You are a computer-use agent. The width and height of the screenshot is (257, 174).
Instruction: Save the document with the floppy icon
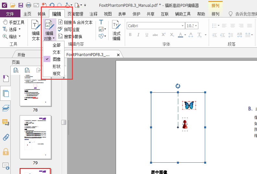20,5
